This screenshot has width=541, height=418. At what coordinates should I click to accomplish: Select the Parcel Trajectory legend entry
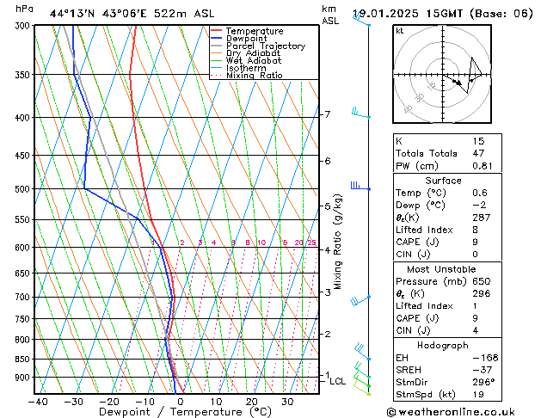click(x=265, y=46)
